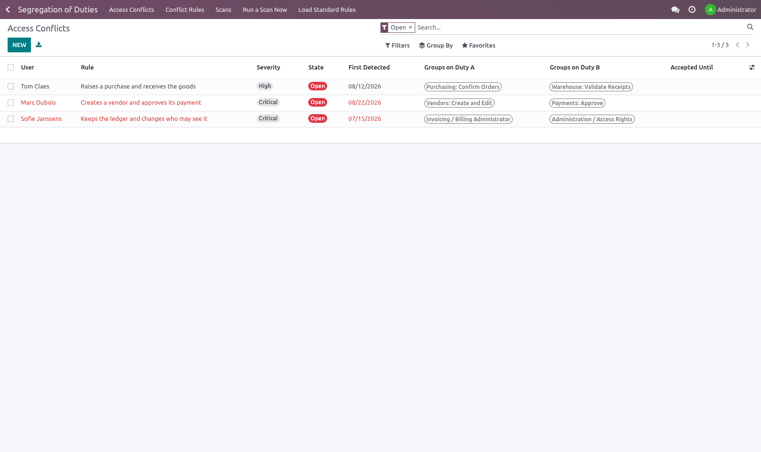Click the Administrator avatar icon

(710, 10)
